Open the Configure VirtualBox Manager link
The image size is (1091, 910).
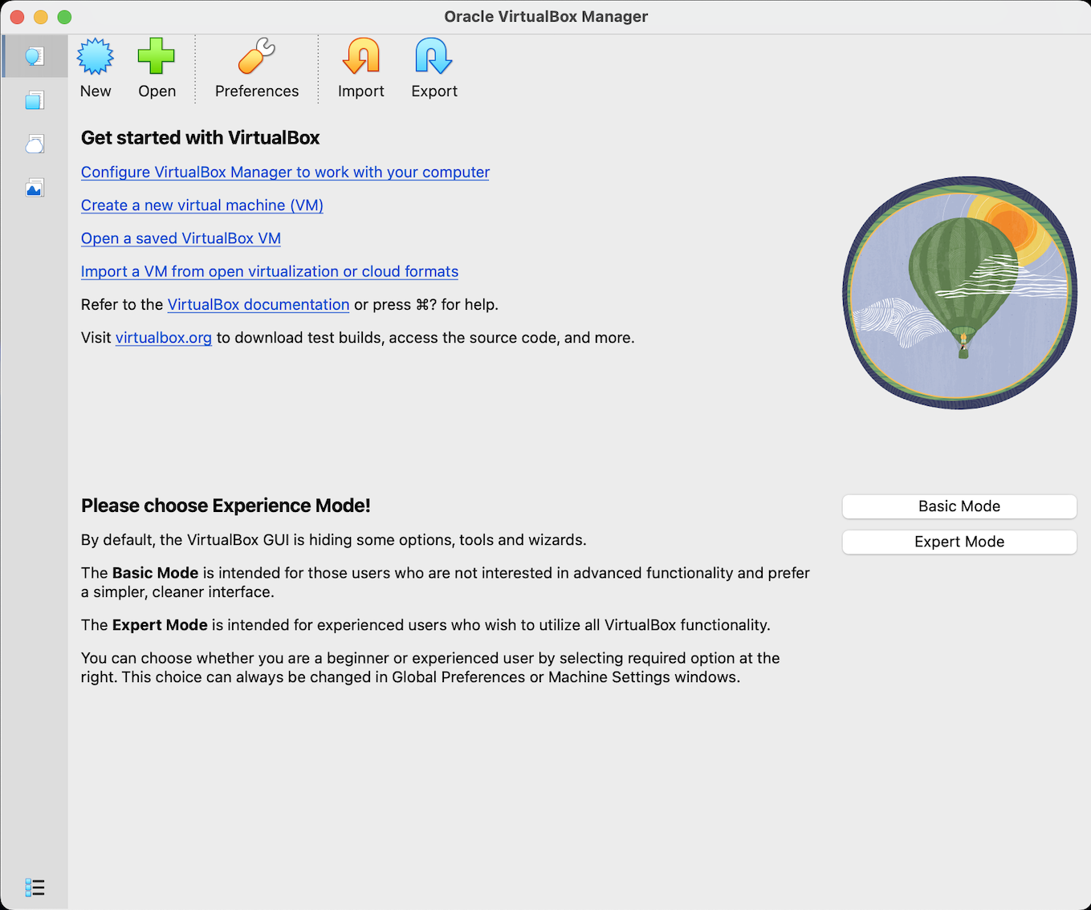pos(285,173)
